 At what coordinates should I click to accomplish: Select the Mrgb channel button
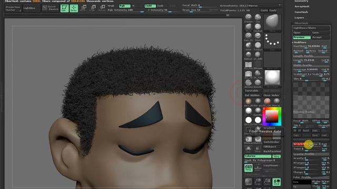pyautogui.click(x=111, y=6)
